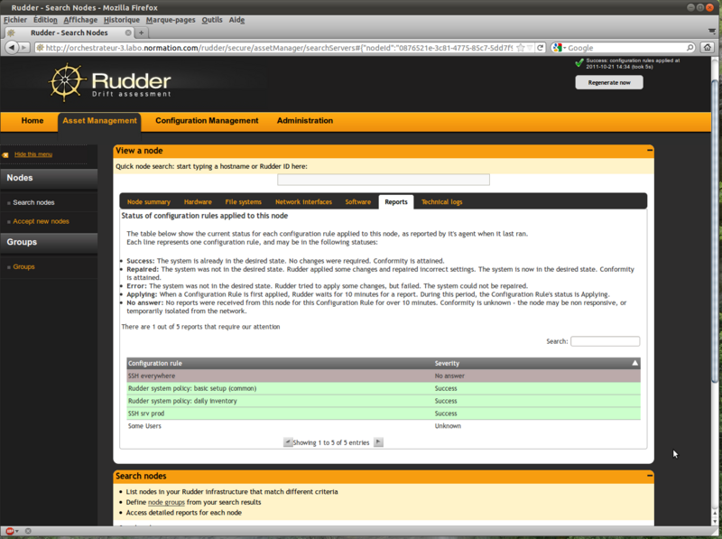
Task: Open the Historique menu
Action: [x=122, y=20]
